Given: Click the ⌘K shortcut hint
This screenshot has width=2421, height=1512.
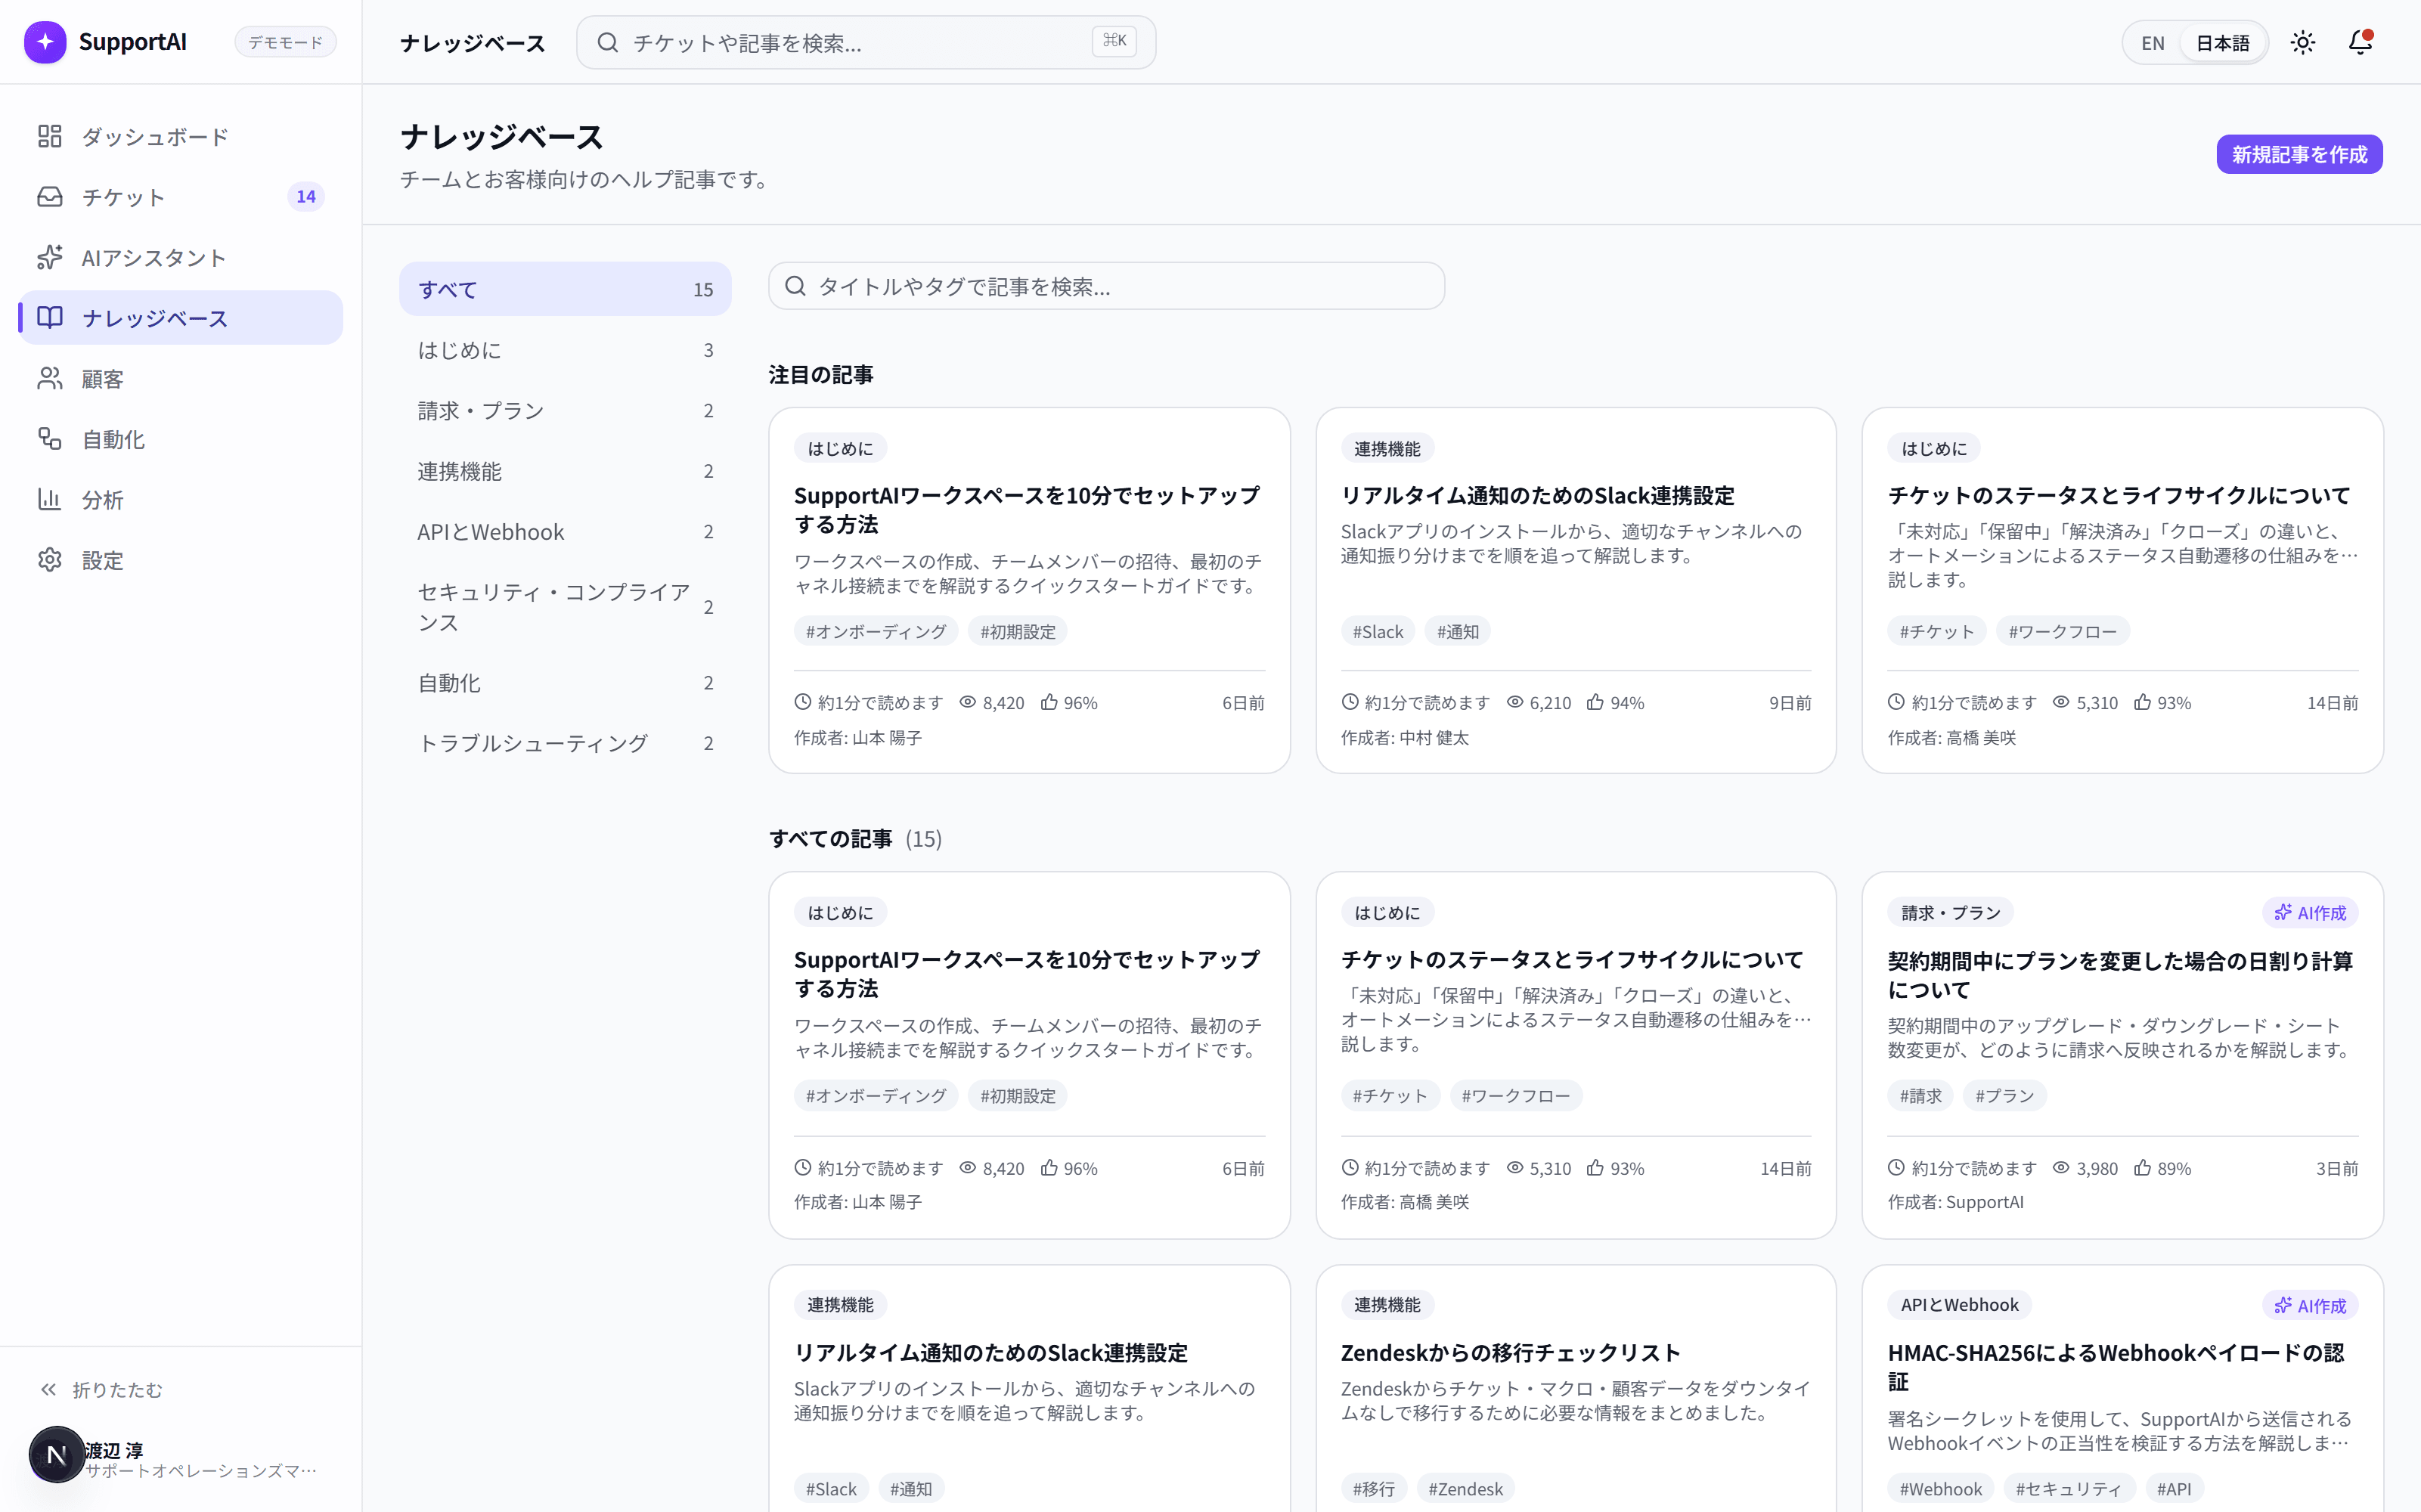Looking at the screenshot, I should coord(1114,41).
